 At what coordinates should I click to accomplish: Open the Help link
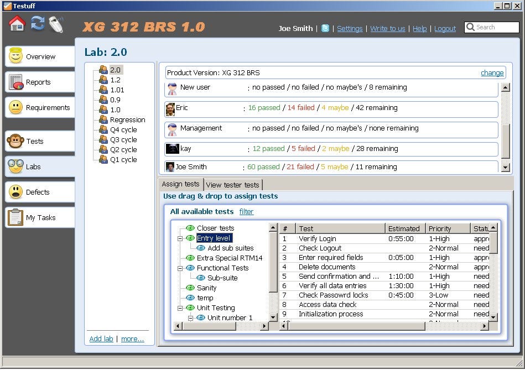(419, 28)
